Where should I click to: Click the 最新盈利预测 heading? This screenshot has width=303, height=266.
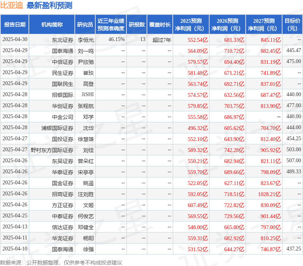pyautogui.click(x=49, y=5)
